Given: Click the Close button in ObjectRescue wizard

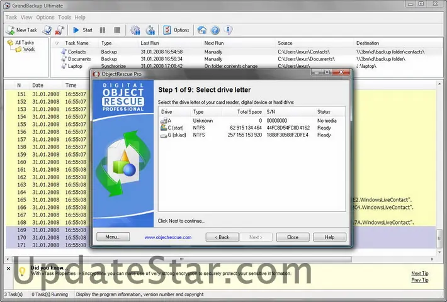Looking at the screenshot, I should click(293, 237).
